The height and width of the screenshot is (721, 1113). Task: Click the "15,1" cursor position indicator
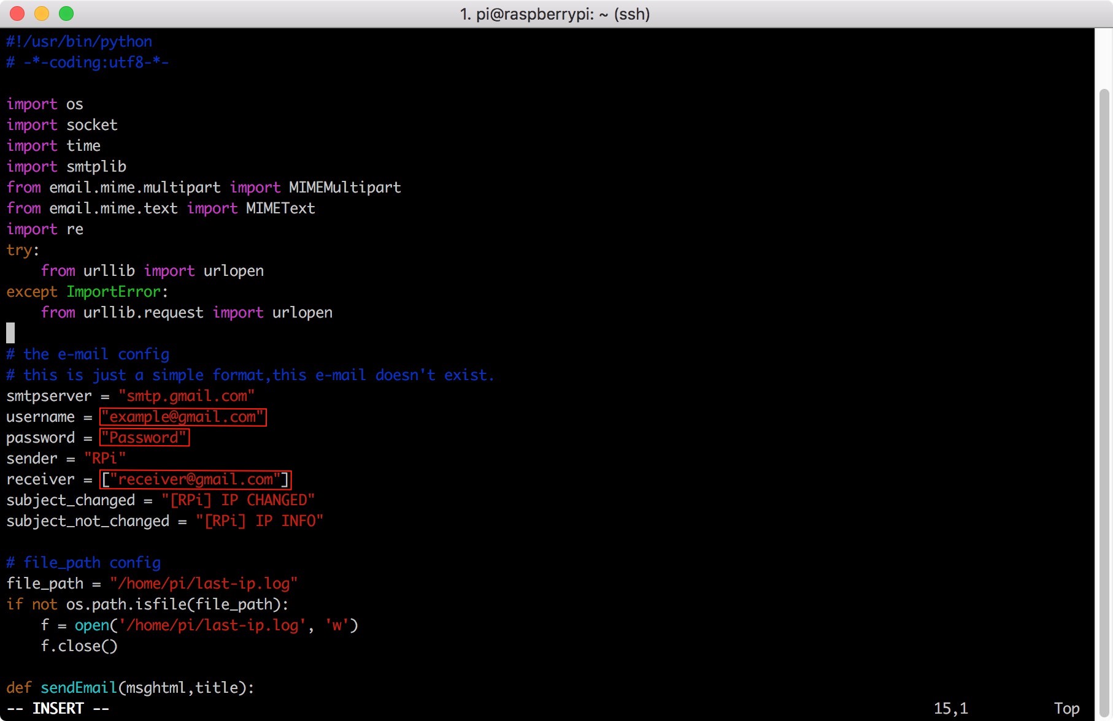(x=950, y=709)
